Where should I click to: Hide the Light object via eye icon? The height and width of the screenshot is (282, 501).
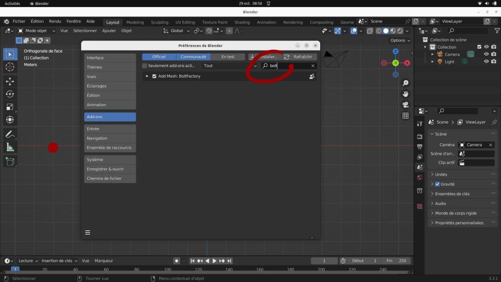tap(486, 61)
